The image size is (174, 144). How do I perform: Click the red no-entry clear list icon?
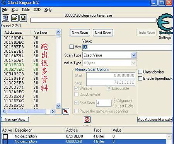87,119
